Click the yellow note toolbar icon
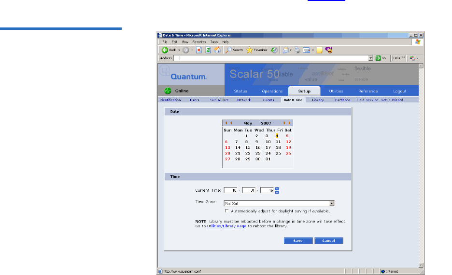 point(319,50)
